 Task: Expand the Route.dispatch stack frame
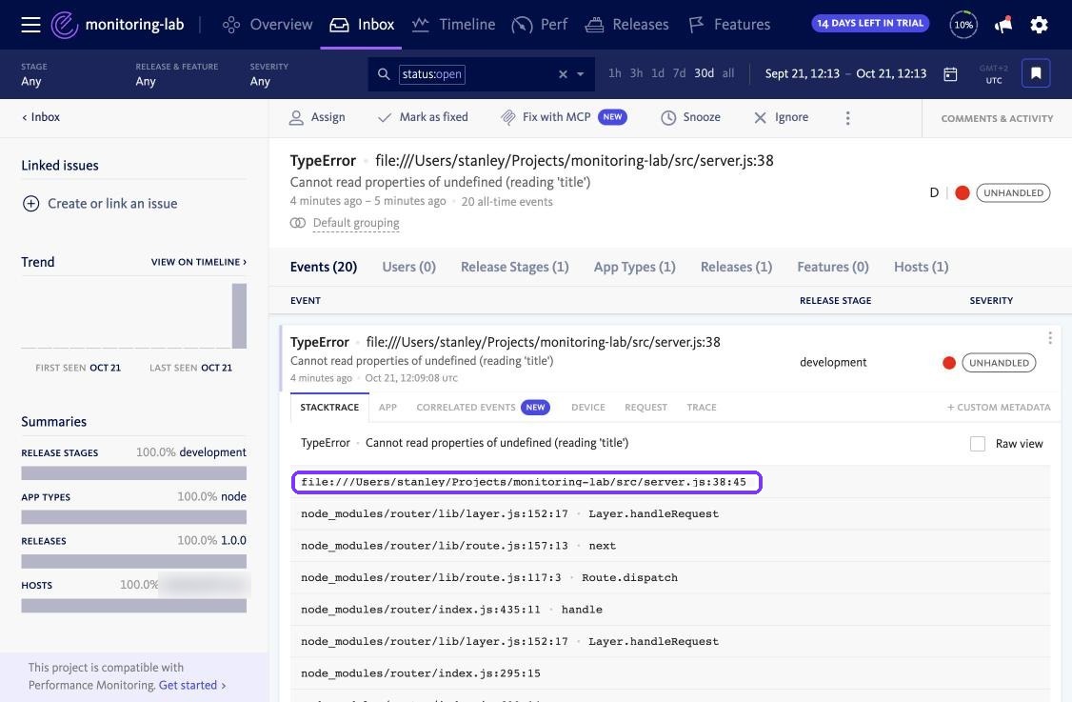coord(670,577)
